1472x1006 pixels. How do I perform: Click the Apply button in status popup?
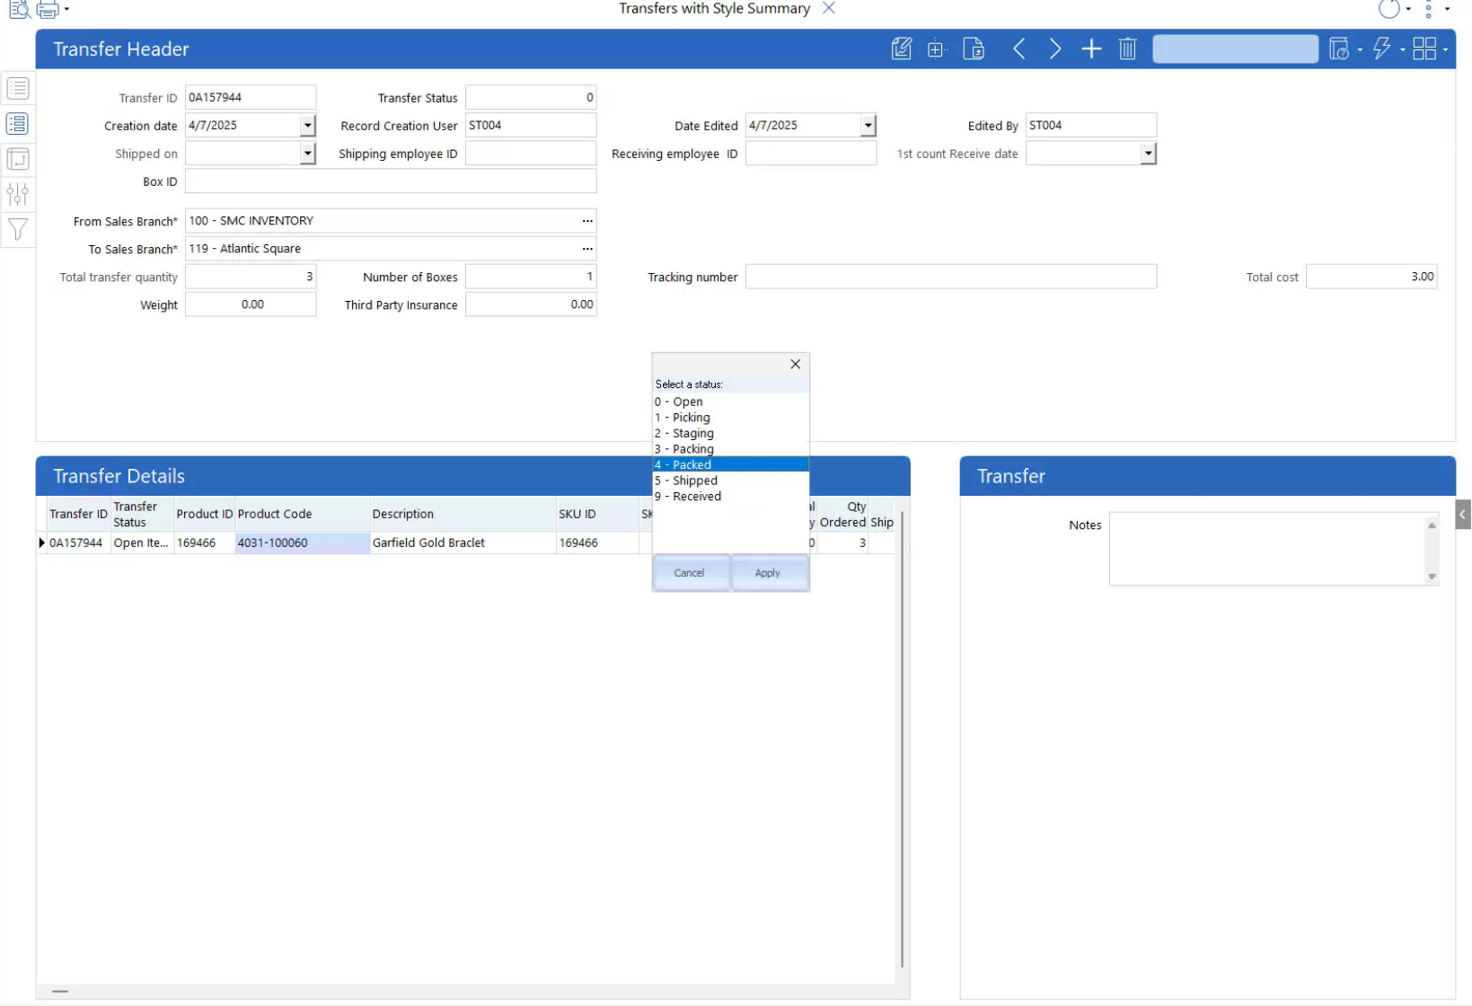[x=769, y=572]
